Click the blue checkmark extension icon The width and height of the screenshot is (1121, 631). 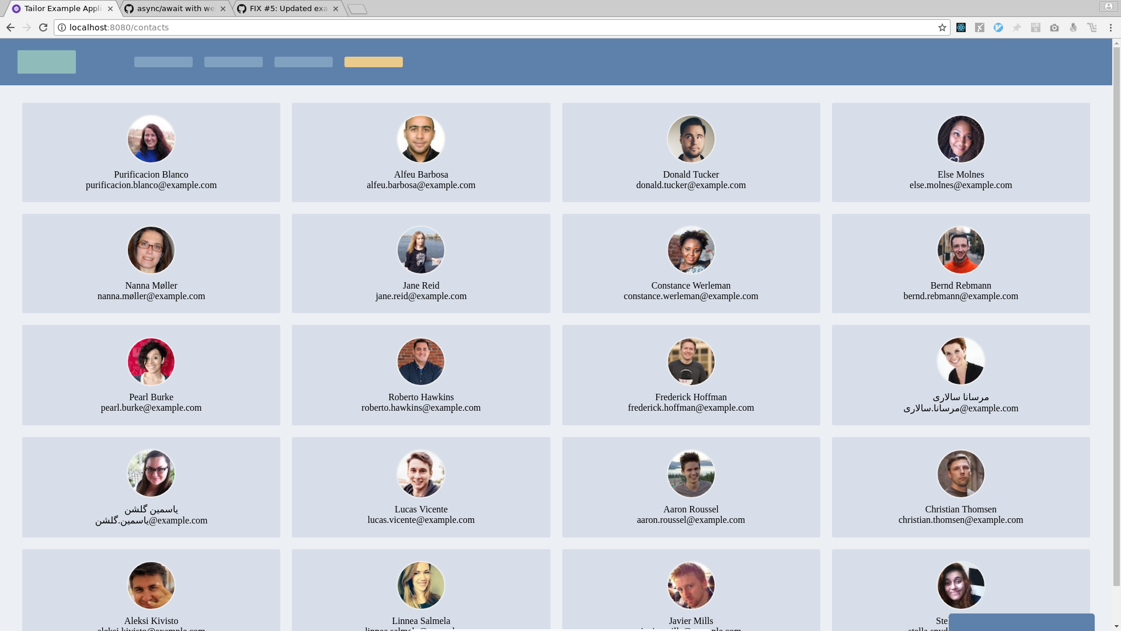pos(998,27)
